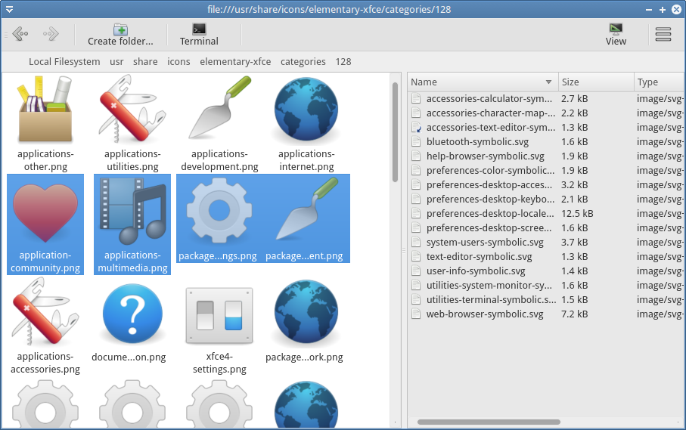The width and height of the screenshot is (686, 430).
Task: Click the file icon beside web-browser-symbolic.svg
Action: pyautogui.click(x=416, y=314)
